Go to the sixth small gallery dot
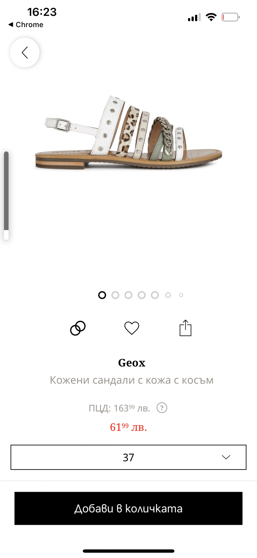This screenshot has height=558, width=257. [168, 295]
